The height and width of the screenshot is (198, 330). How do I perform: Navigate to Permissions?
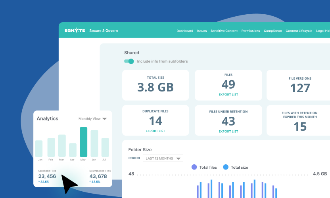pos(250,31)
